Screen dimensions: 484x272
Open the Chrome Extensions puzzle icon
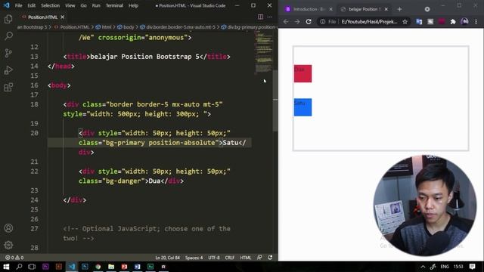[x=453, y=22]
